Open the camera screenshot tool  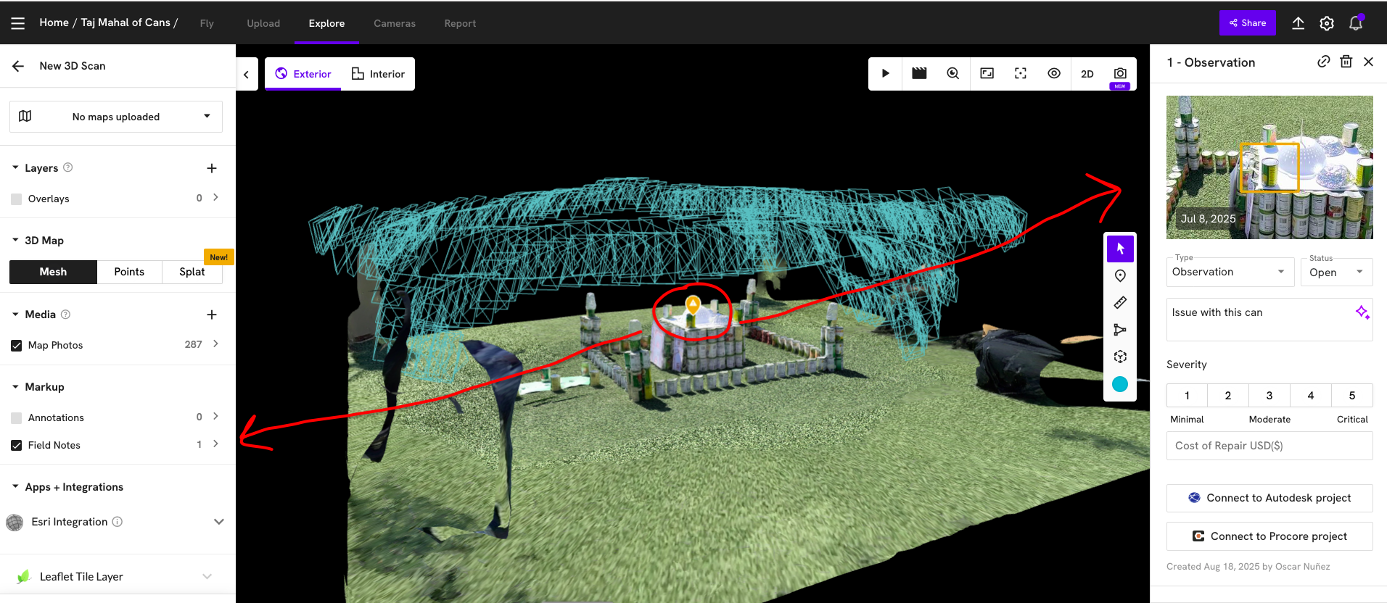(1120, 73)
